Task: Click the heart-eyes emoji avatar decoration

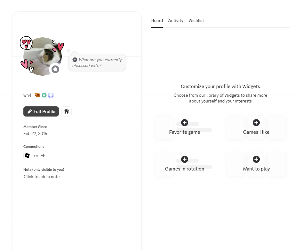Action: [x=26, y=42]
